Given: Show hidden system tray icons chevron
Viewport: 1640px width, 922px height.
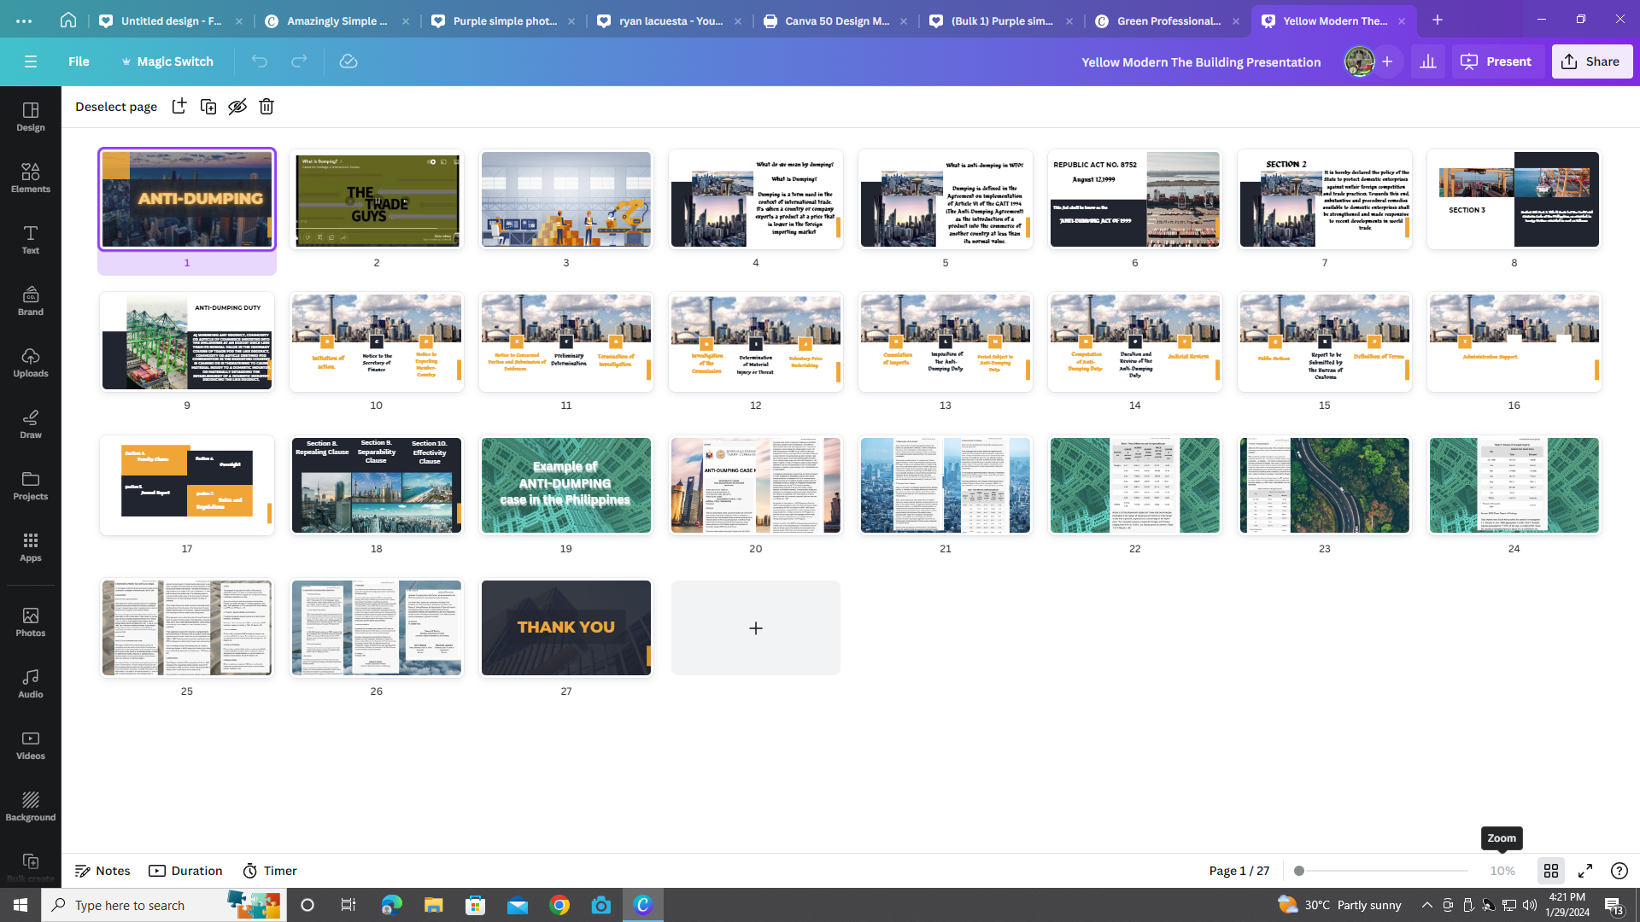Looking at the screenshot, I should coord(1426,905).
